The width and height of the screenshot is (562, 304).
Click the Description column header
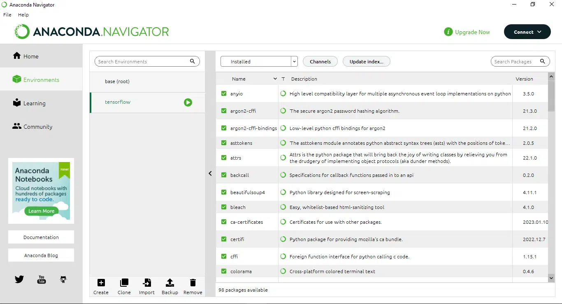point(304,79)
